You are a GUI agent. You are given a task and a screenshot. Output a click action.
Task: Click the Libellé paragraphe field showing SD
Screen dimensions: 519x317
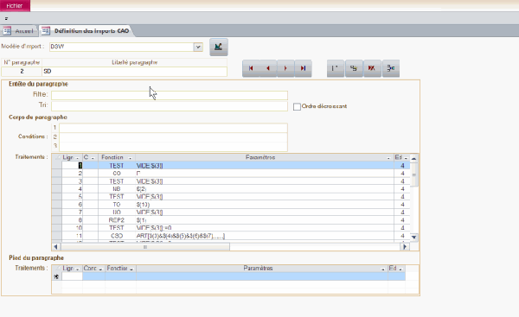tap(134, 72)
